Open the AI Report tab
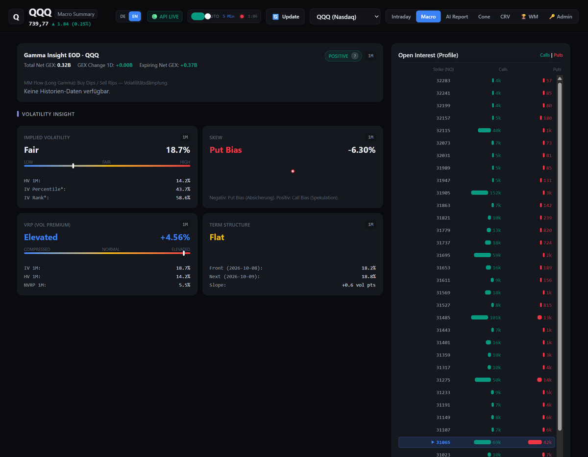 coord(457,17)
